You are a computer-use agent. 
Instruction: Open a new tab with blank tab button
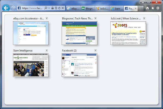[x=141, y=8]
